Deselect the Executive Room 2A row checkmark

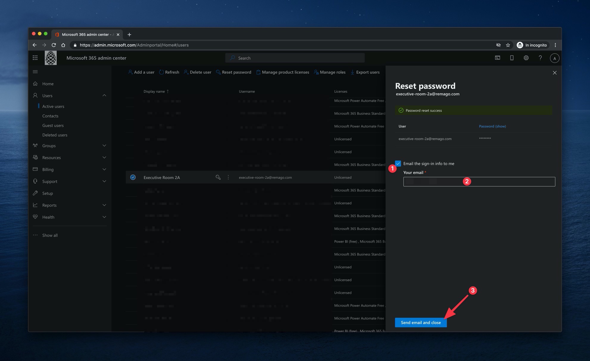coord(133,177)
